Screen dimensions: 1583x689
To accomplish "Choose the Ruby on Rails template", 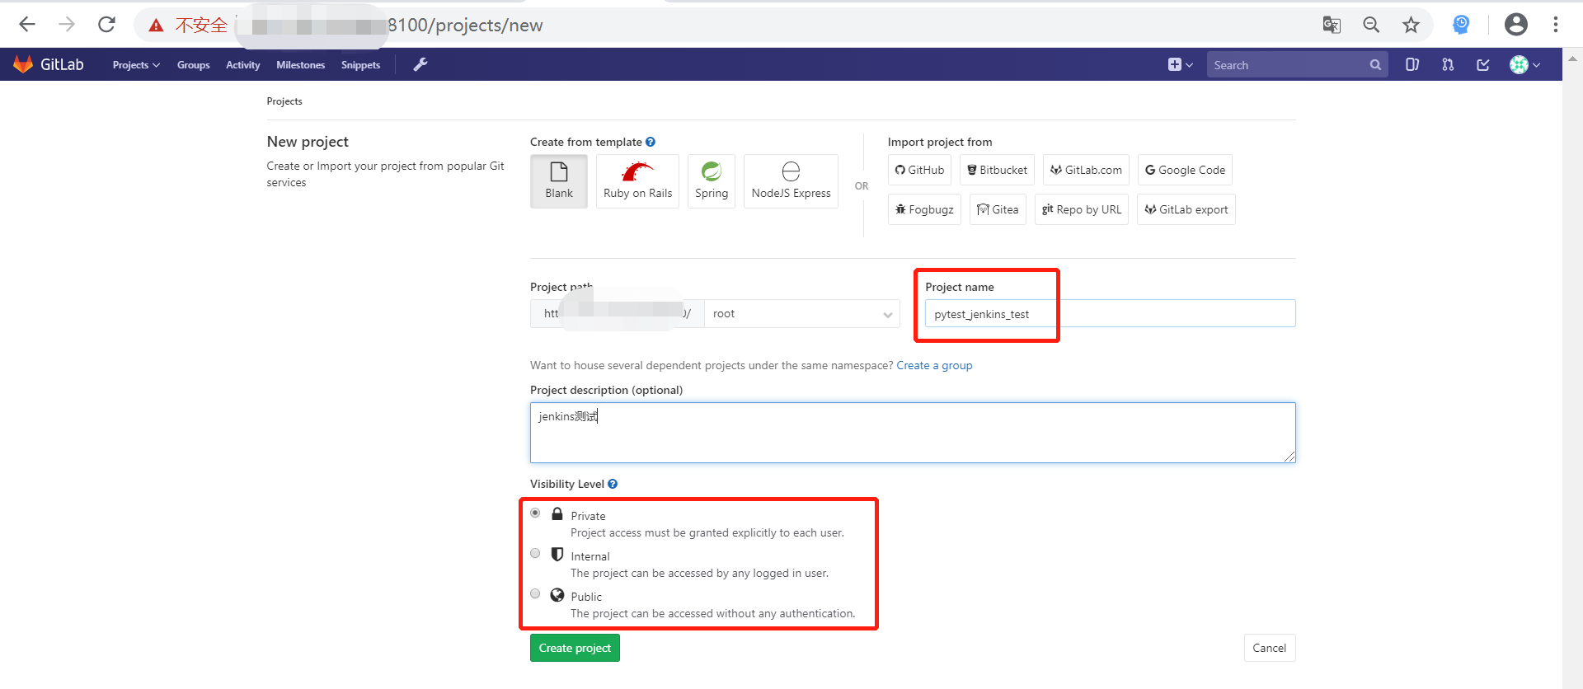I will (x=637, y=181).
